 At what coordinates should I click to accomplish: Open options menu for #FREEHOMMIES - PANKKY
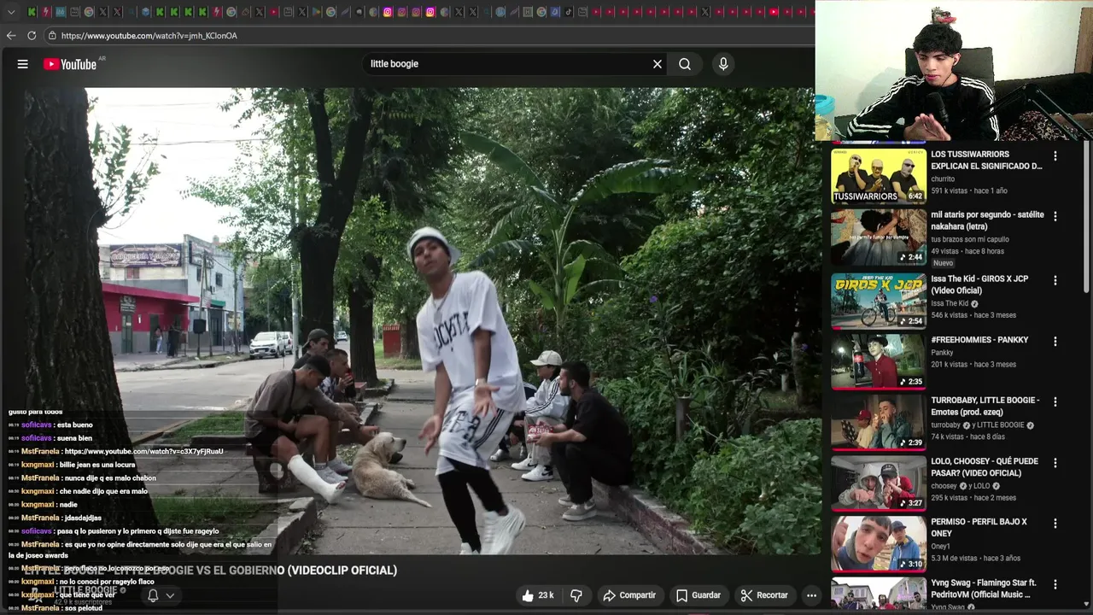click(1055, 342)
